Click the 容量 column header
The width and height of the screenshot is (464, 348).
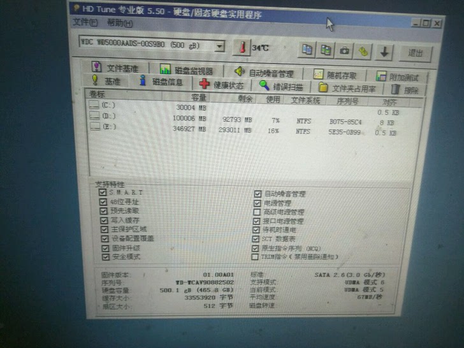(x=185, y=96)
